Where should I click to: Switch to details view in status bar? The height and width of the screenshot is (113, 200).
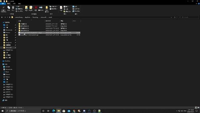[196, 108]
